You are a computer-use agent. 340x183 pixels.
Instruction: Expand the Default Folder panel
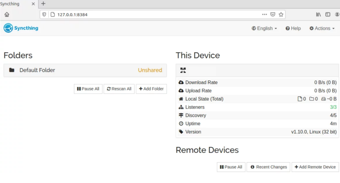[x=85, y=70]
